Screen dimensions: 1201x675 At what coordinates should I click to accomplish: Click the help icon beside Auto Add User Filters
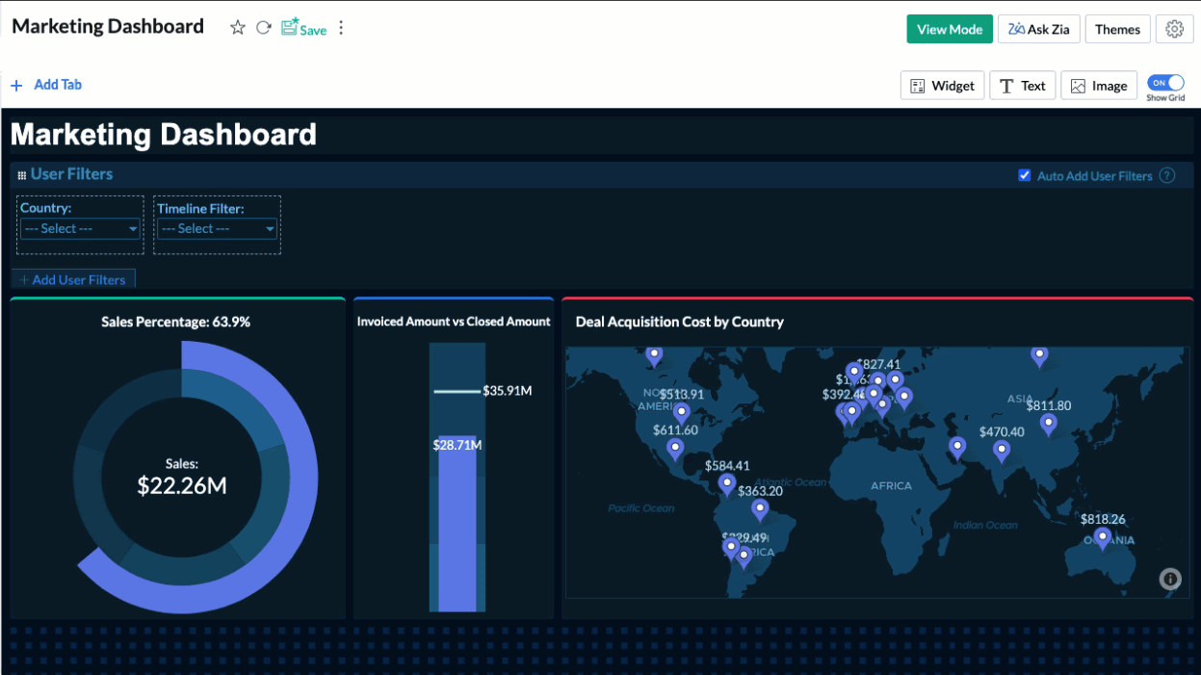point(1167,175)
